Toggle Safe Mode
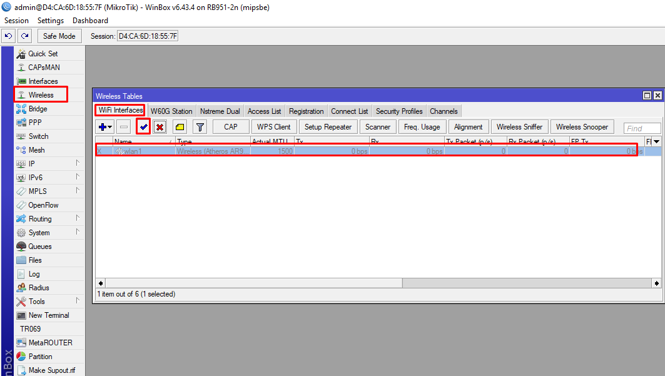This screenshot has height=376, width=665. pos(59,36)
